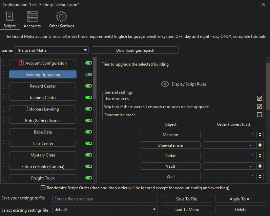Uncheck the Use resources checkbox

pyautogui.click(x=259, y=98)
